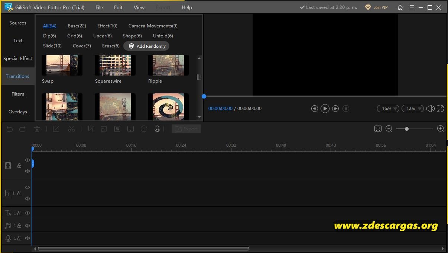Play the preview video
Screen dimensions: 448x253
(325, 109)
